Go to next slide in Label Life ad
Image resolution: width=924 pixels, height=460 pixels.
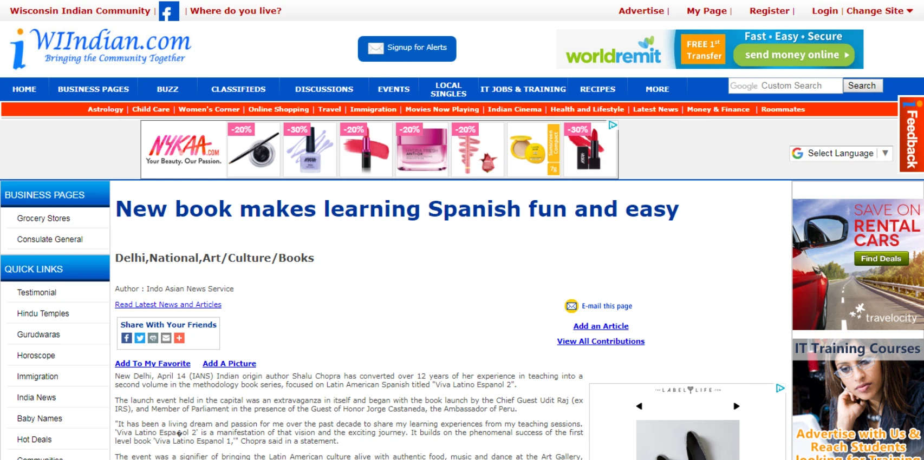[736, 406]
